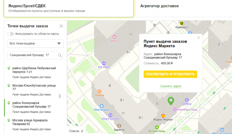Click the Мой Шарик shop icon
This screenshot has width=232, height=134.
pyautogui.click(x=101, y=106)
